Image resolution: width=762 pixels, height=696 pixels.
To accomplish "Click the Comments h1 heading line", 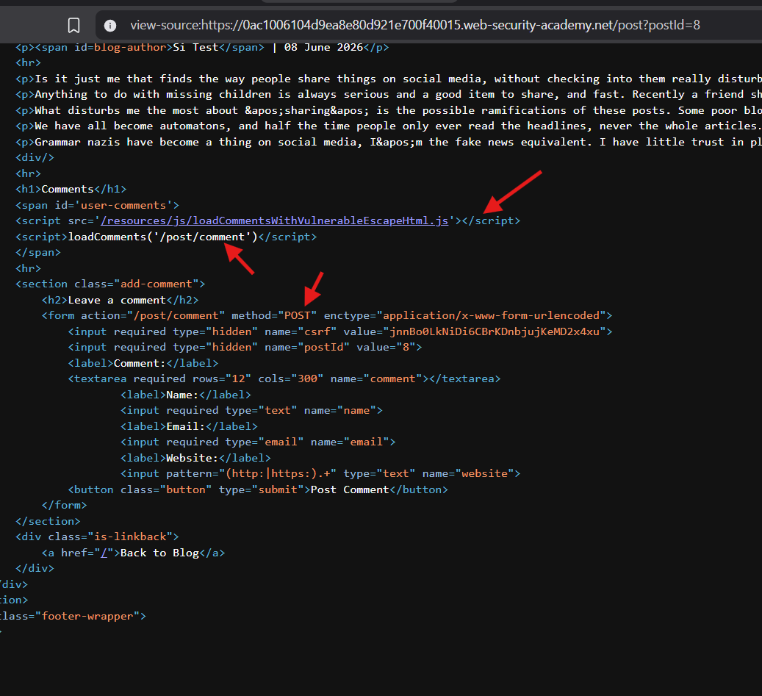I will point(71,189).
